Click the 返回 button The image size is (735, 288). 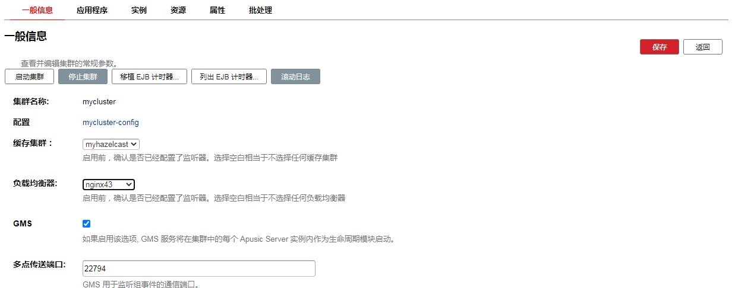pyautogui.click(x=702, y=47)
